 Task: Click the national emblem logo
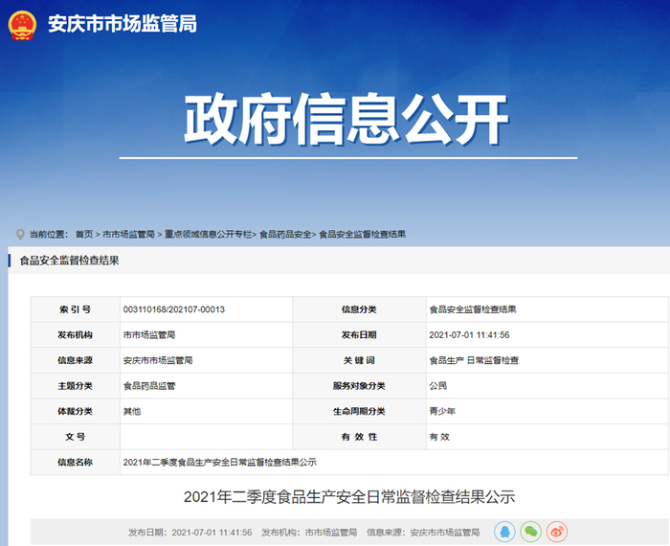(x=22, y=25)
